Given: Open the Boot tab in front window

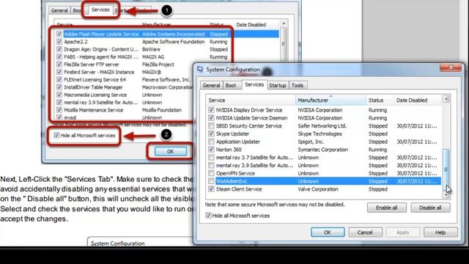Looking at the screenshot, I should pos(231,85).
